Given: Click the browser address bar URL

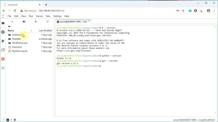Looking at the screenshot, I should pyautogui.click(x=51, y=11).
